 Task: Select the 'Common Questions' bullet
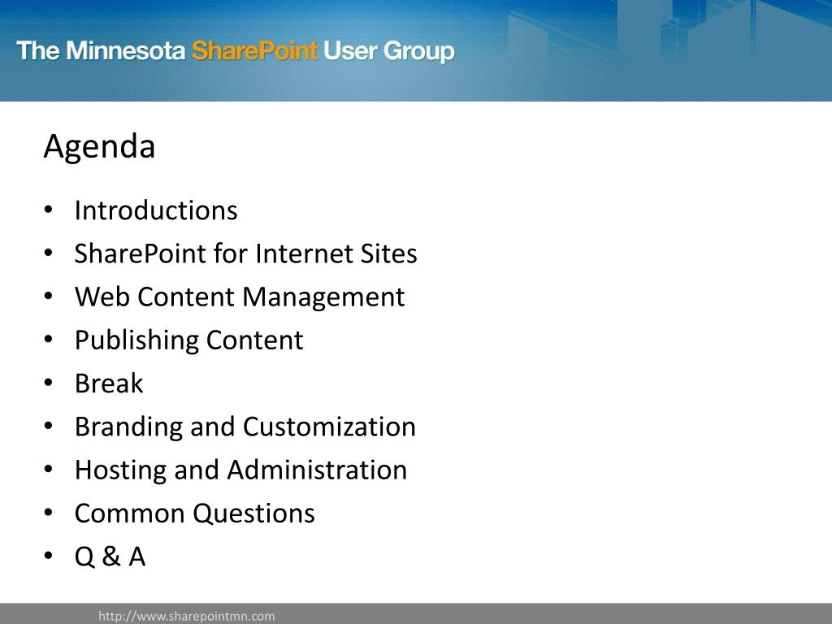195,513
